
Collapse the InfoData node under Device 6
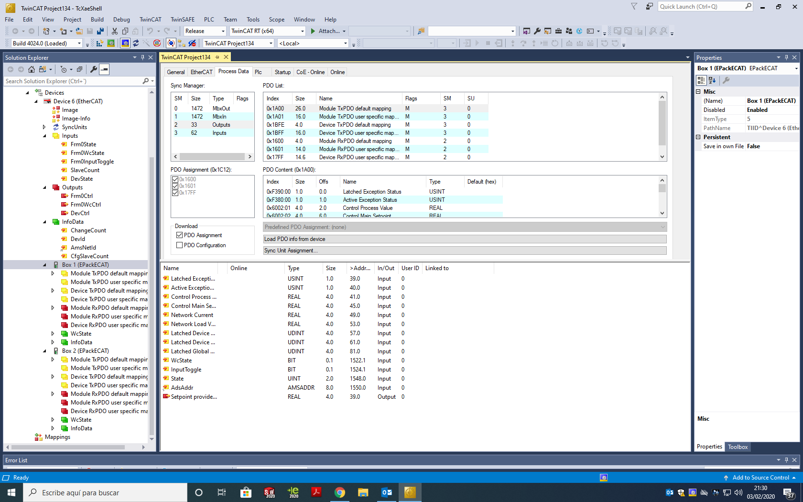click(x=45, y=222)
